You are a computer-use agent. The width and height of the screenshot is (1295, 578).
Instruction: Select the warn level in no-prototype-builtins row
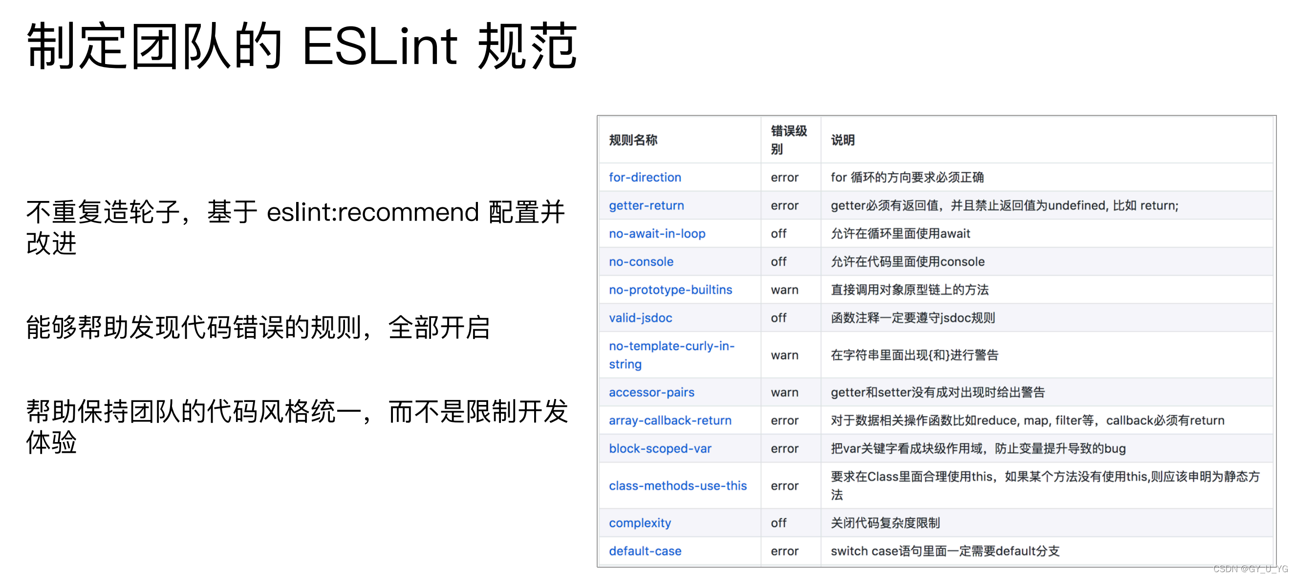[784, 290]
